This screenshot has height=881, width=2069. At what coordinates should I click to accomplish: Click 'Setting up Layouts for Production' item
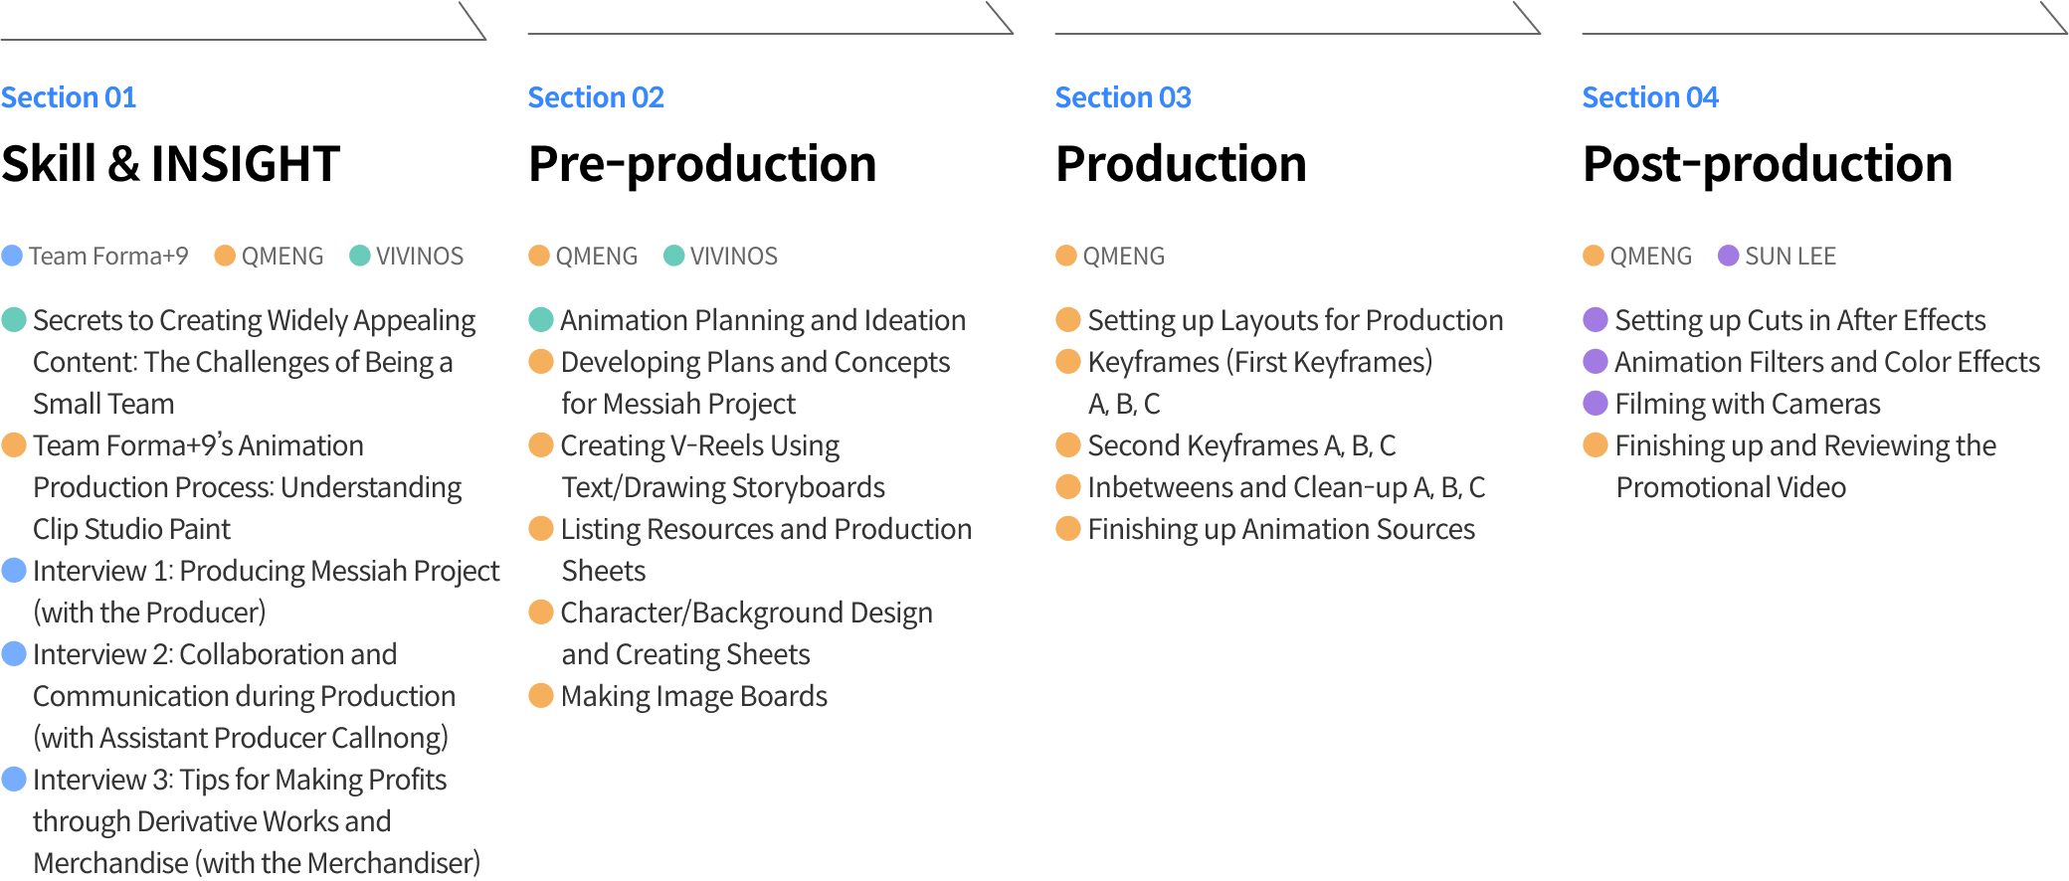(x=1295, y=320)
